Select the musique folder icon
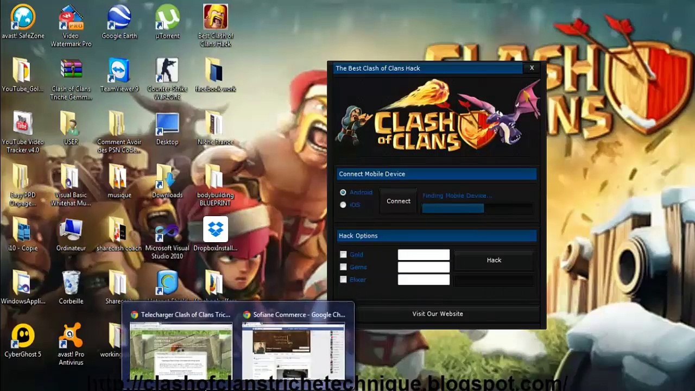This screenshot has height=391, width=695. 119,182
